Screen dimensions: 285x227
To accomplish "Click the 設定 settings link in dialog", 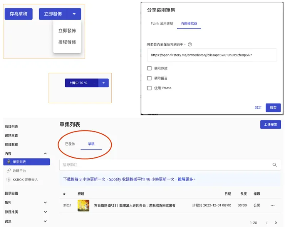I will click(258, 108).
